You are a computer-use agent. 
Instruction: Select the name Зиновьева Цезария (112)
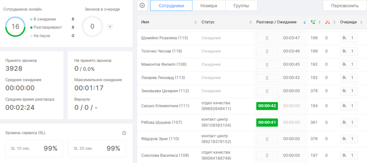[x=165, y=91]
